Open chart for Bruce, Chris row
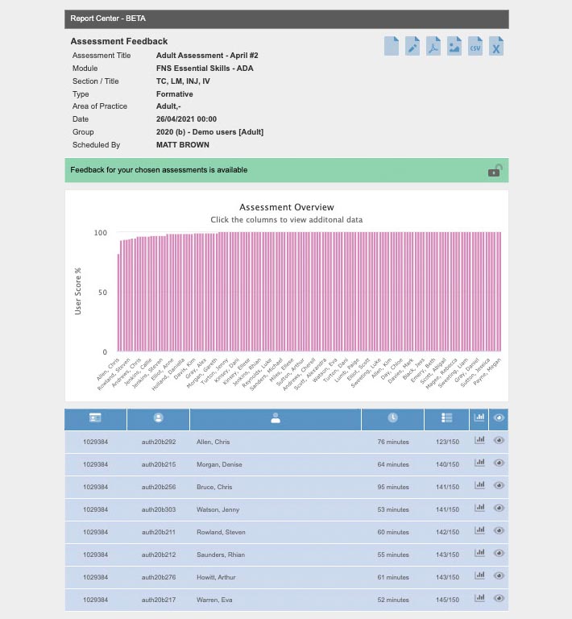 click(x=479, y=484)
